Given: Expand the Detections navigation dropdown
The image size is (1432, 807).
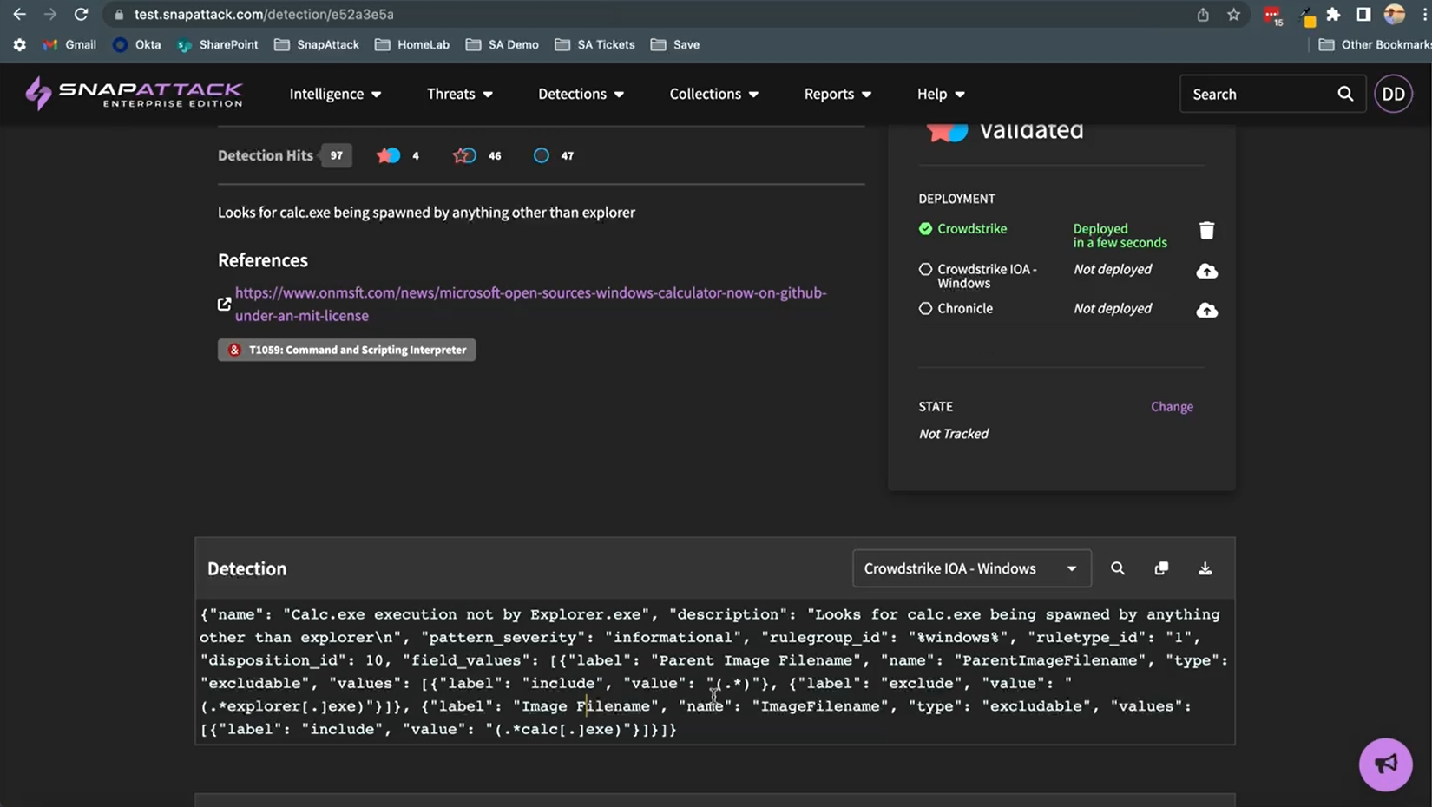Looking at the screenshot, I should click(581, 94).
